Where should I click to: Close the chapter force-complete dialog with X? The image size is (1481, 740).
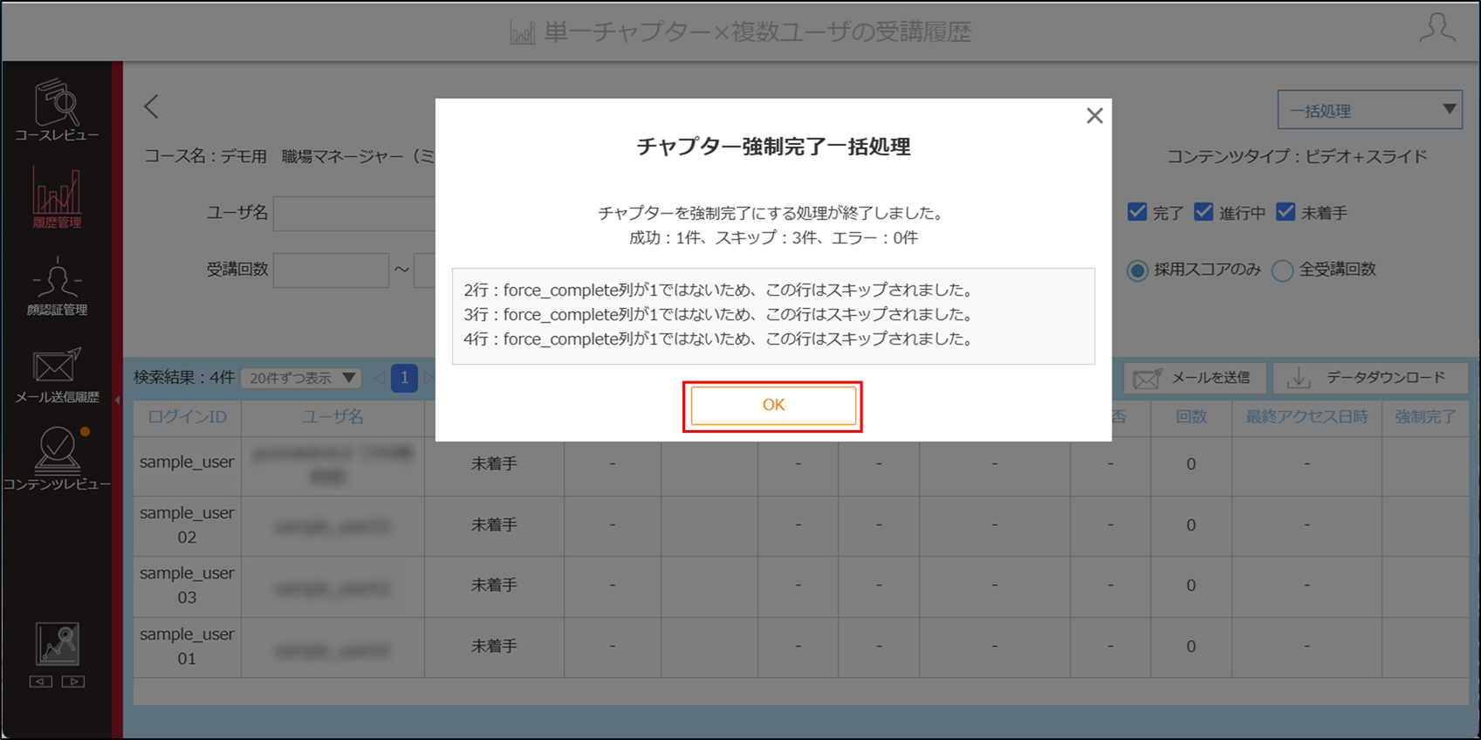click(x=1094, y=115)
